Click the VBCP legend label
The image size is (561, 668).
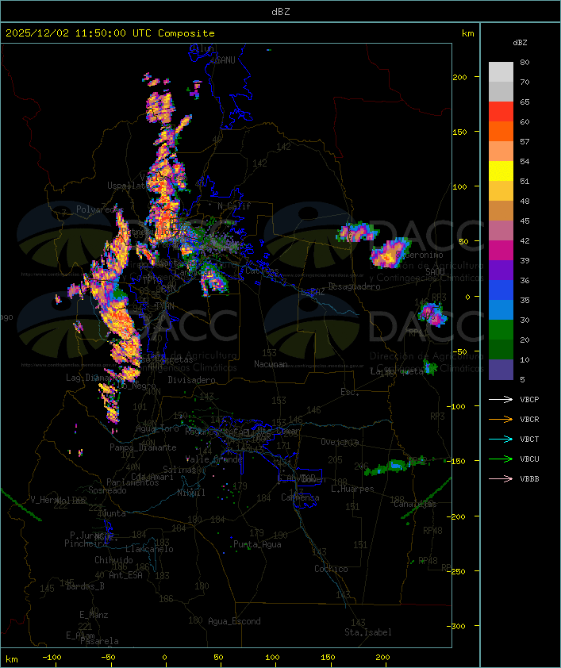[x=529, y=400]
